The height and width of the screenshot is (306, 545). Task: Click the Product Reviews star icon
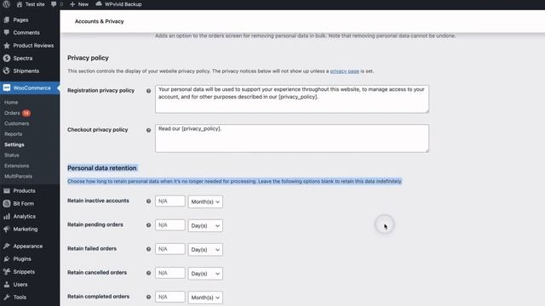point(7,45)
